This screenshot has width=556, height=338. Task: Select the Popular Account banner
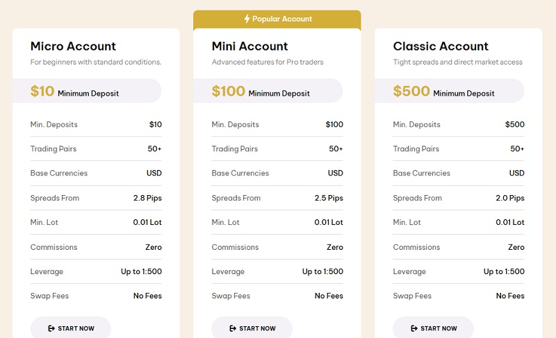click(x=277, y=20)
